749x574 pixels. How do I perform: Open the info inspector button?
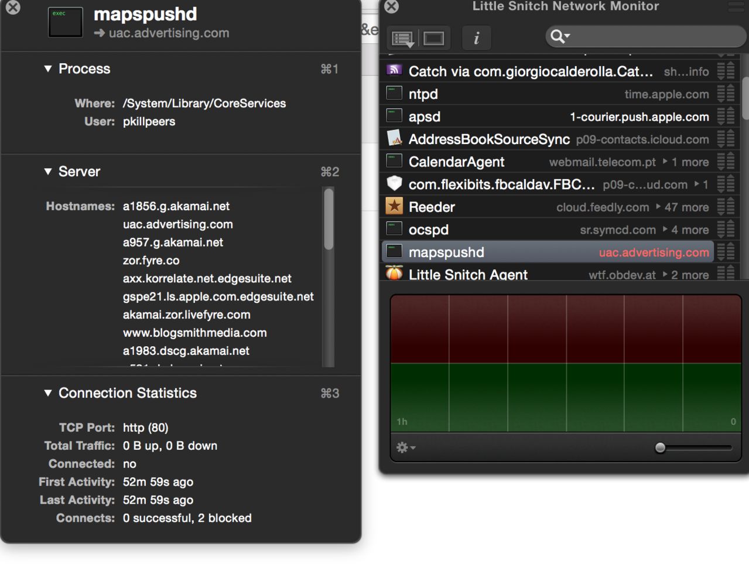pos(476,38)
